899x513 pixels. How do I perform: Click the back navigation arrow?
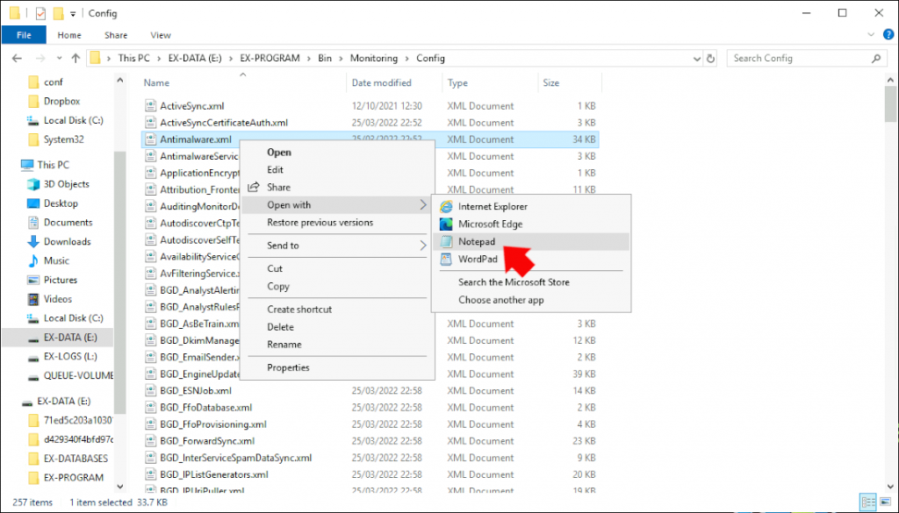pos(17,58)
